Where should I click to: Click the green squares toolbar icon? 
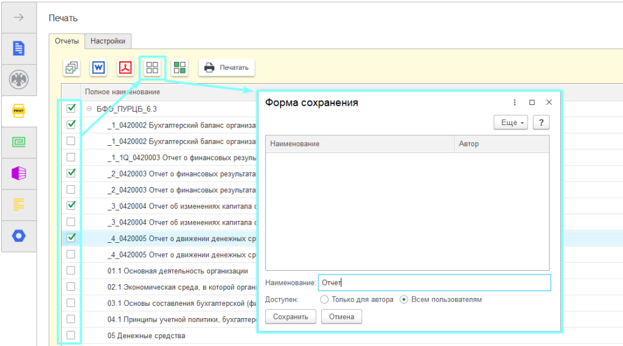pos(179,68)
